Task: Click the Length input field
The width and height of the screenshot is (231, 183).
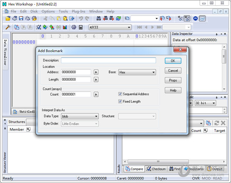Action: point(76,80)
